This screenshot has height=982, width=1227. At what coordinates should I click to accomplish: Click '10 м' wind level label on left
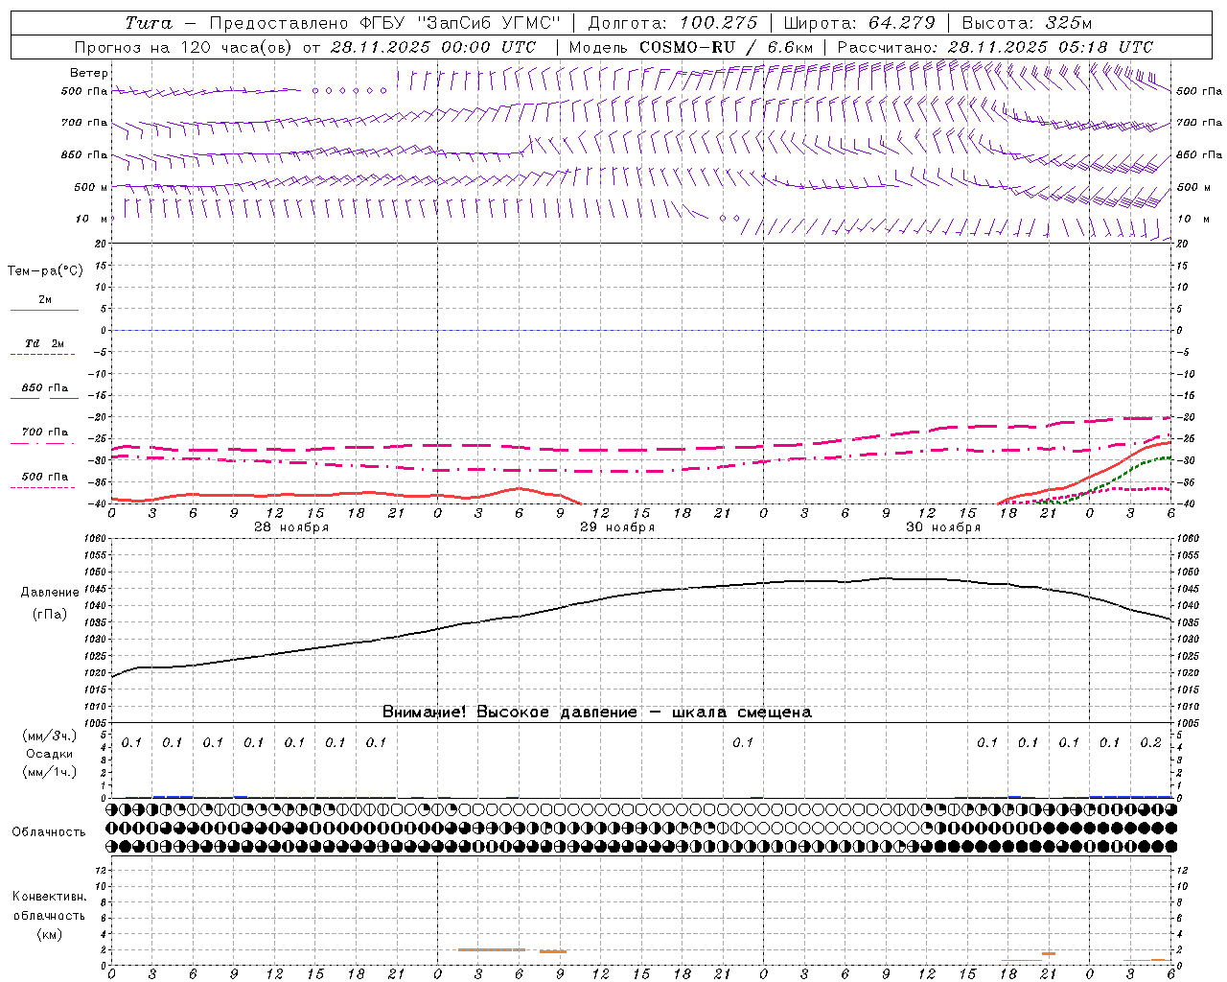(92, 219)
